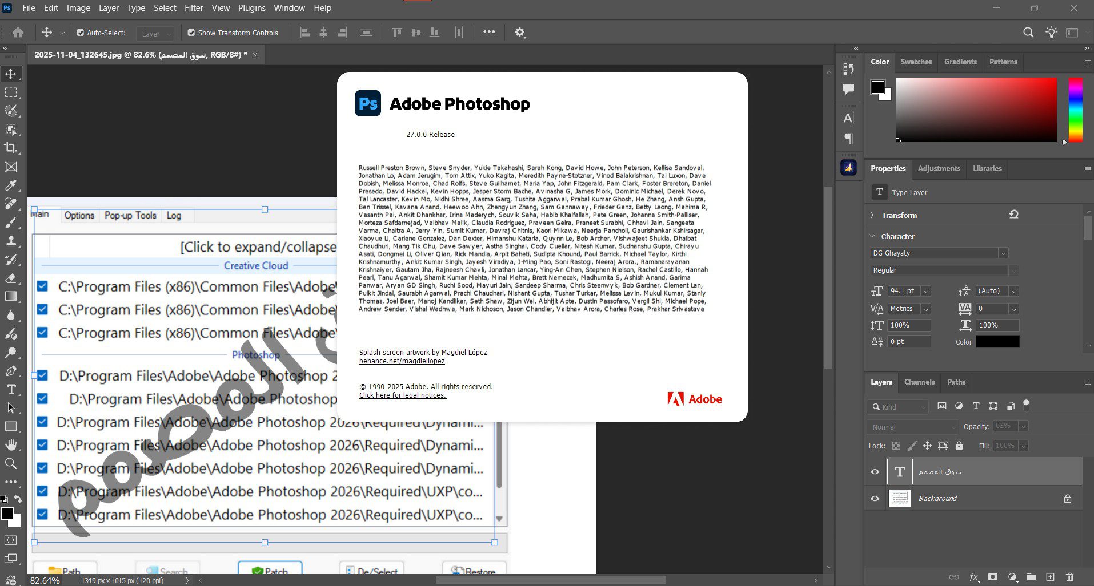
Task: Disable Show Transform Controls checkbox
Action: [x=191, y=33]
